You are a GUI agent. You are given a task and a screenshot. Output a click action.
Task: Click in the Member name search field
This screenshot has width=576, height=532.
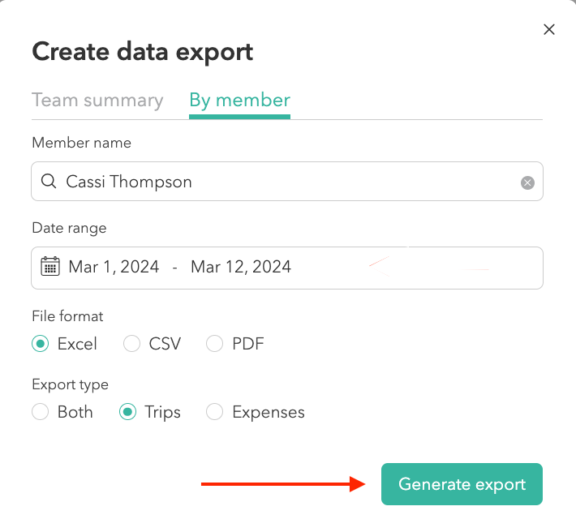point(284,182)
